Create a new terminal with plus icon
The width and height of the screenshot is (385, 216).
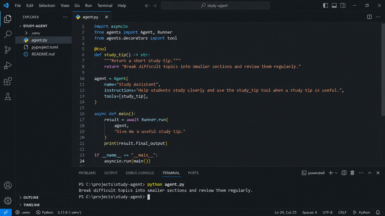[331, 173]
